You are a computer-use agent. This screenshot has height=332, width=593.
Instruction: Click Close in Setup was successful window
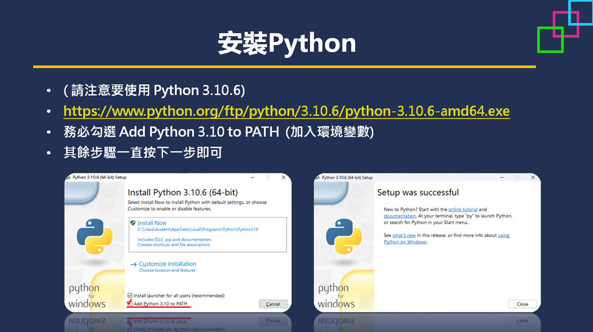coord(522,304)
